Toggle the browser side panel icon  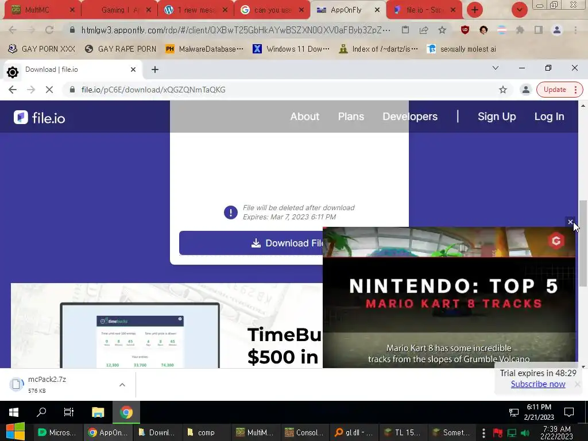click(539, 30)
